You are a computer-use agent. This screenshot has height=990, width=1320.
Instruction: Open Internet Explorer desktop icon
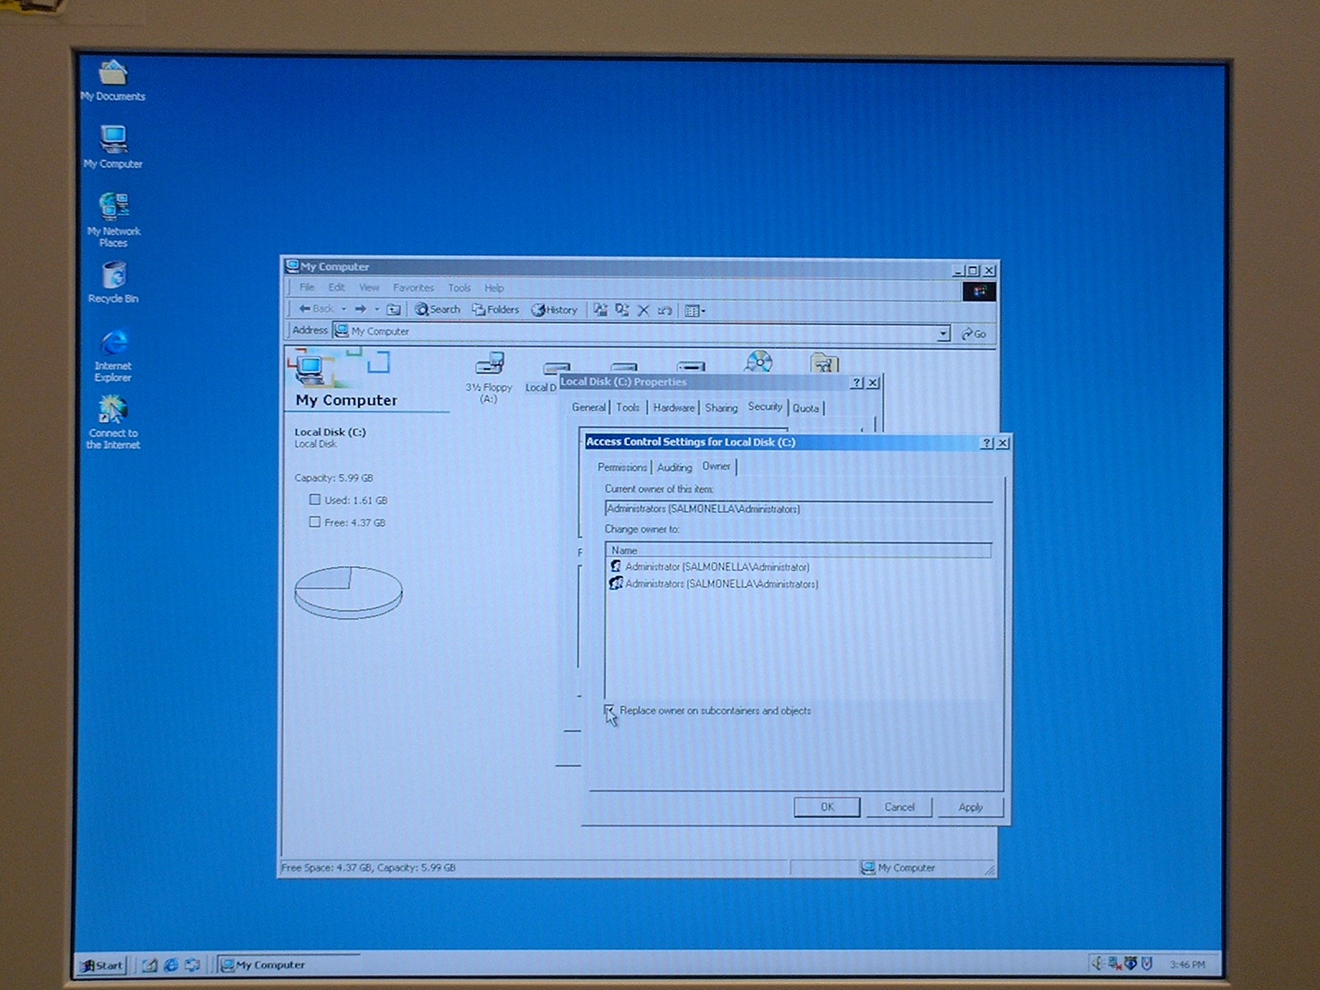(x=113, y=344)
